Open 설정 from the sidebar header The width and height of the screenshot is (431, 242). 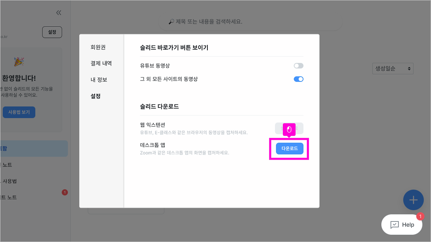tap(52, 32)
